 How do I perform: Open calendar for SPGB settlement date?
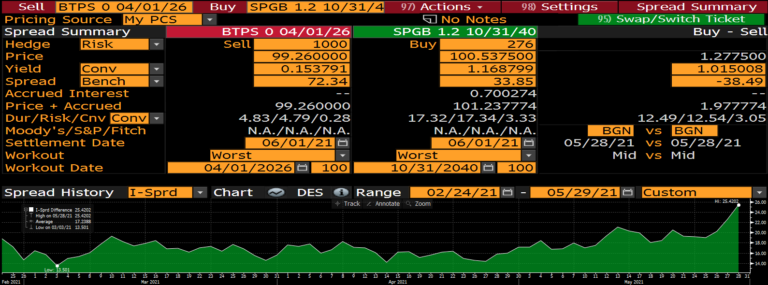(529, 143)
